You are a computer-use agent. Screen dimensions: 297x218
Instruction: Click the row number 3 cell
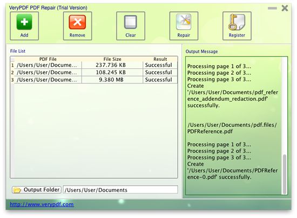click(x=12, y=80)
